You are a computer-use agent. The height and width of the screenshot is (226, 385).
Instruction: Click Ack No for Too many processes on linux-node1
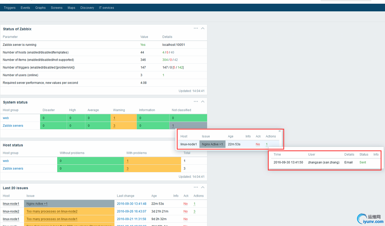click(x=185, y=219)
